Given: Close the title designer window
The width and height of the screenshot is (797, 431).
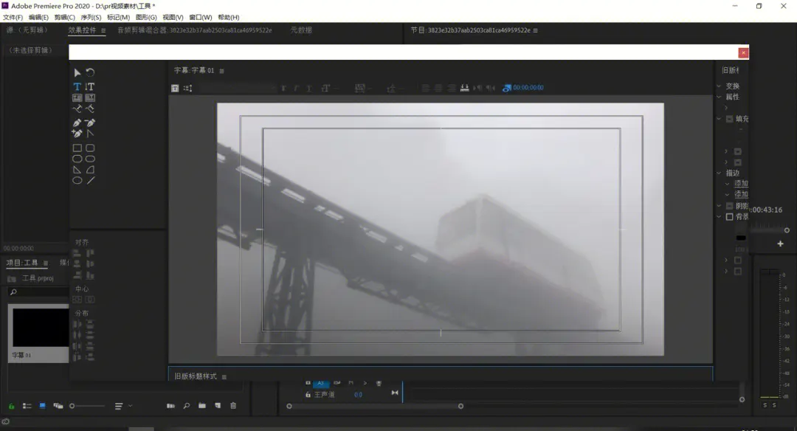Looking at the screenshot, I should click(x=743, y=52).
